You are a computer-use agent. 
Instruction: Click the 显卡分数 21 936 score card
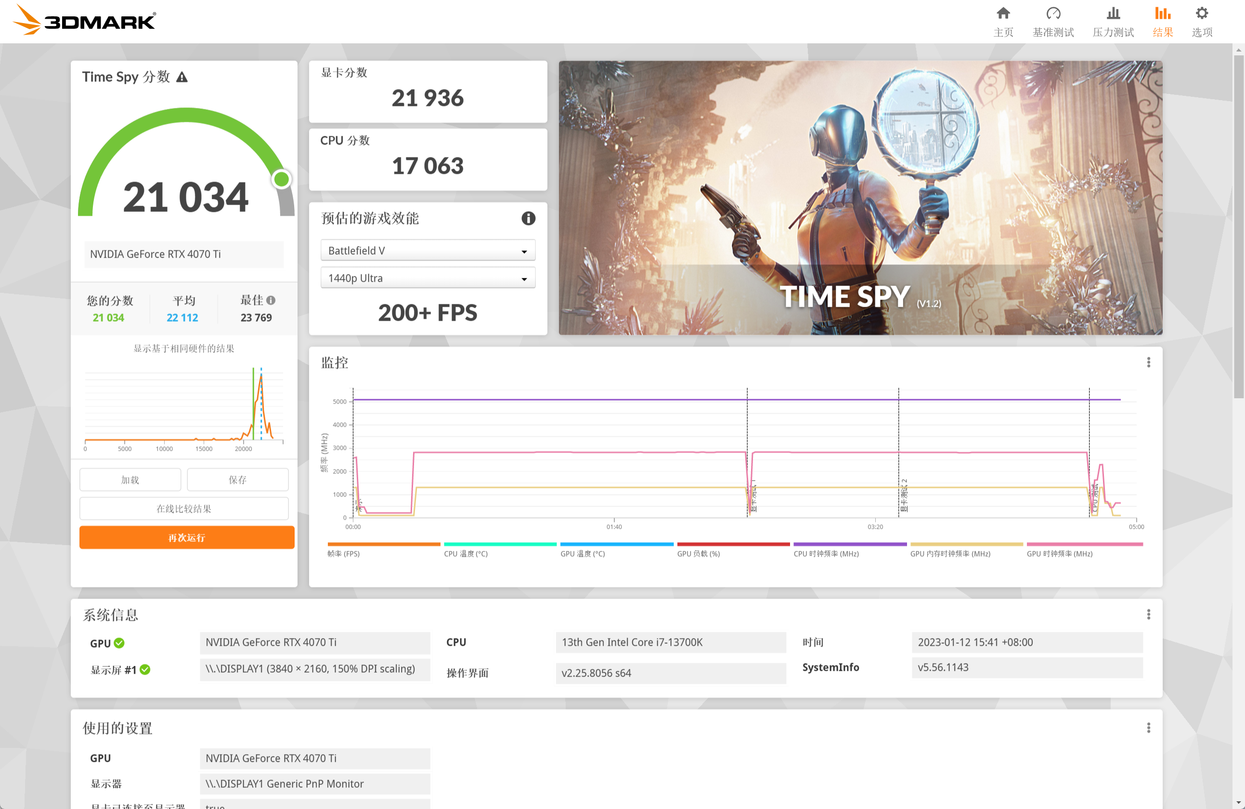point(428,91)
